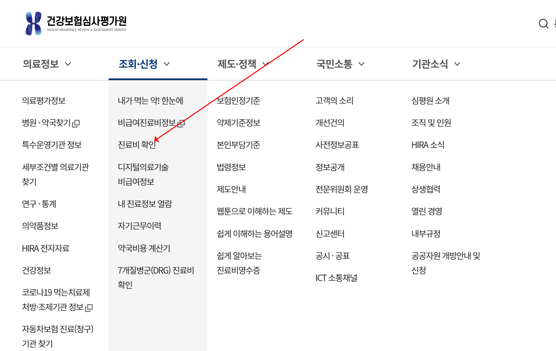This screenshot has width=556, height=351.
Task: Click 고객의 소리 link
Action: [x=334, y=101]
